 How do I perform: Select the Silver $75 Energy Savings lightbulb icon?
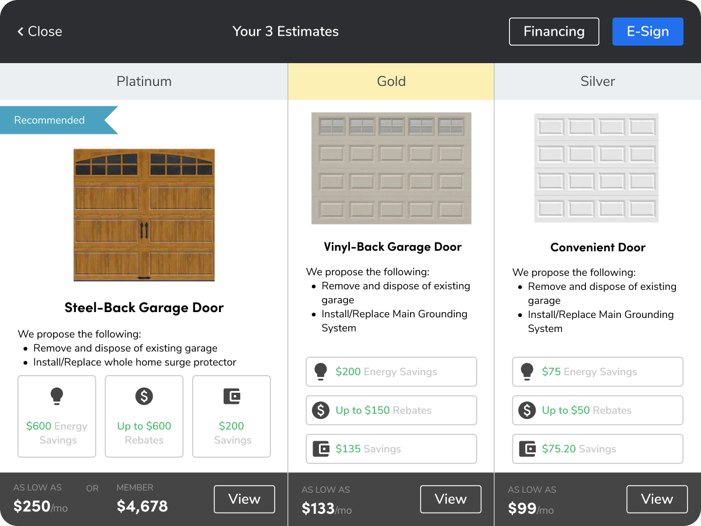pyautogui.click(x=526, y=371)
